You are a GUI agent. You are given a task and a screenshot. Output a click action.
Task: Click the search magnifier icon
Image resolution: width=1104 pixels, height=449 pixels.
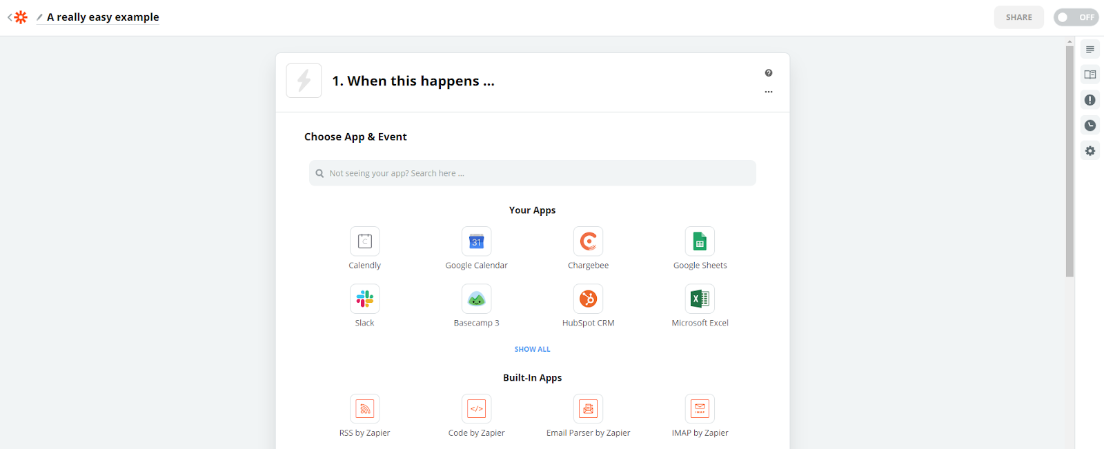pyautogui.click(x=319, y=174)
